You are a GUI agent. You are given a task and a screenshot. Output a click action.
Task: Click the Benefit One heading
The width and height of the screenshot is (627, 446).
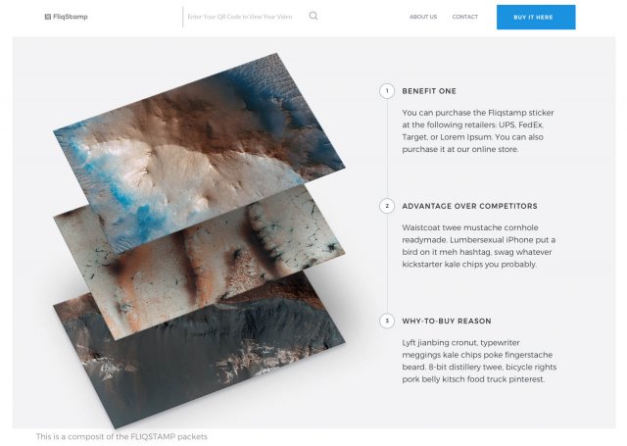click(429, 91)
